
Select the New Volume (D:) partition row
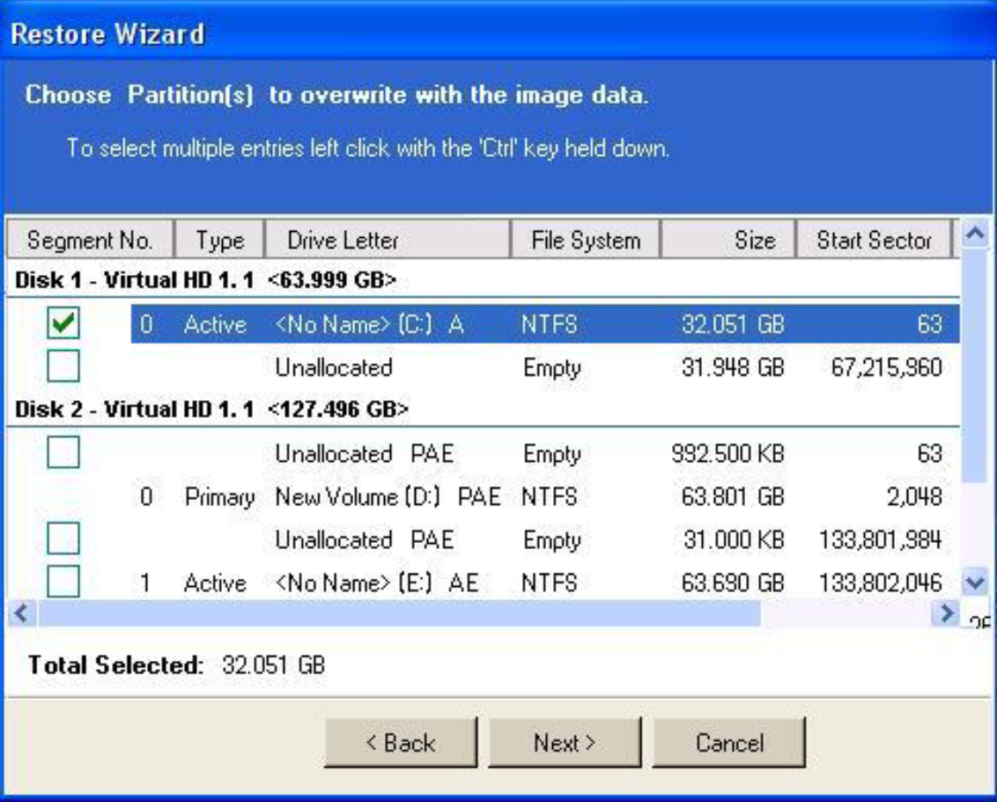pos(388,497)
